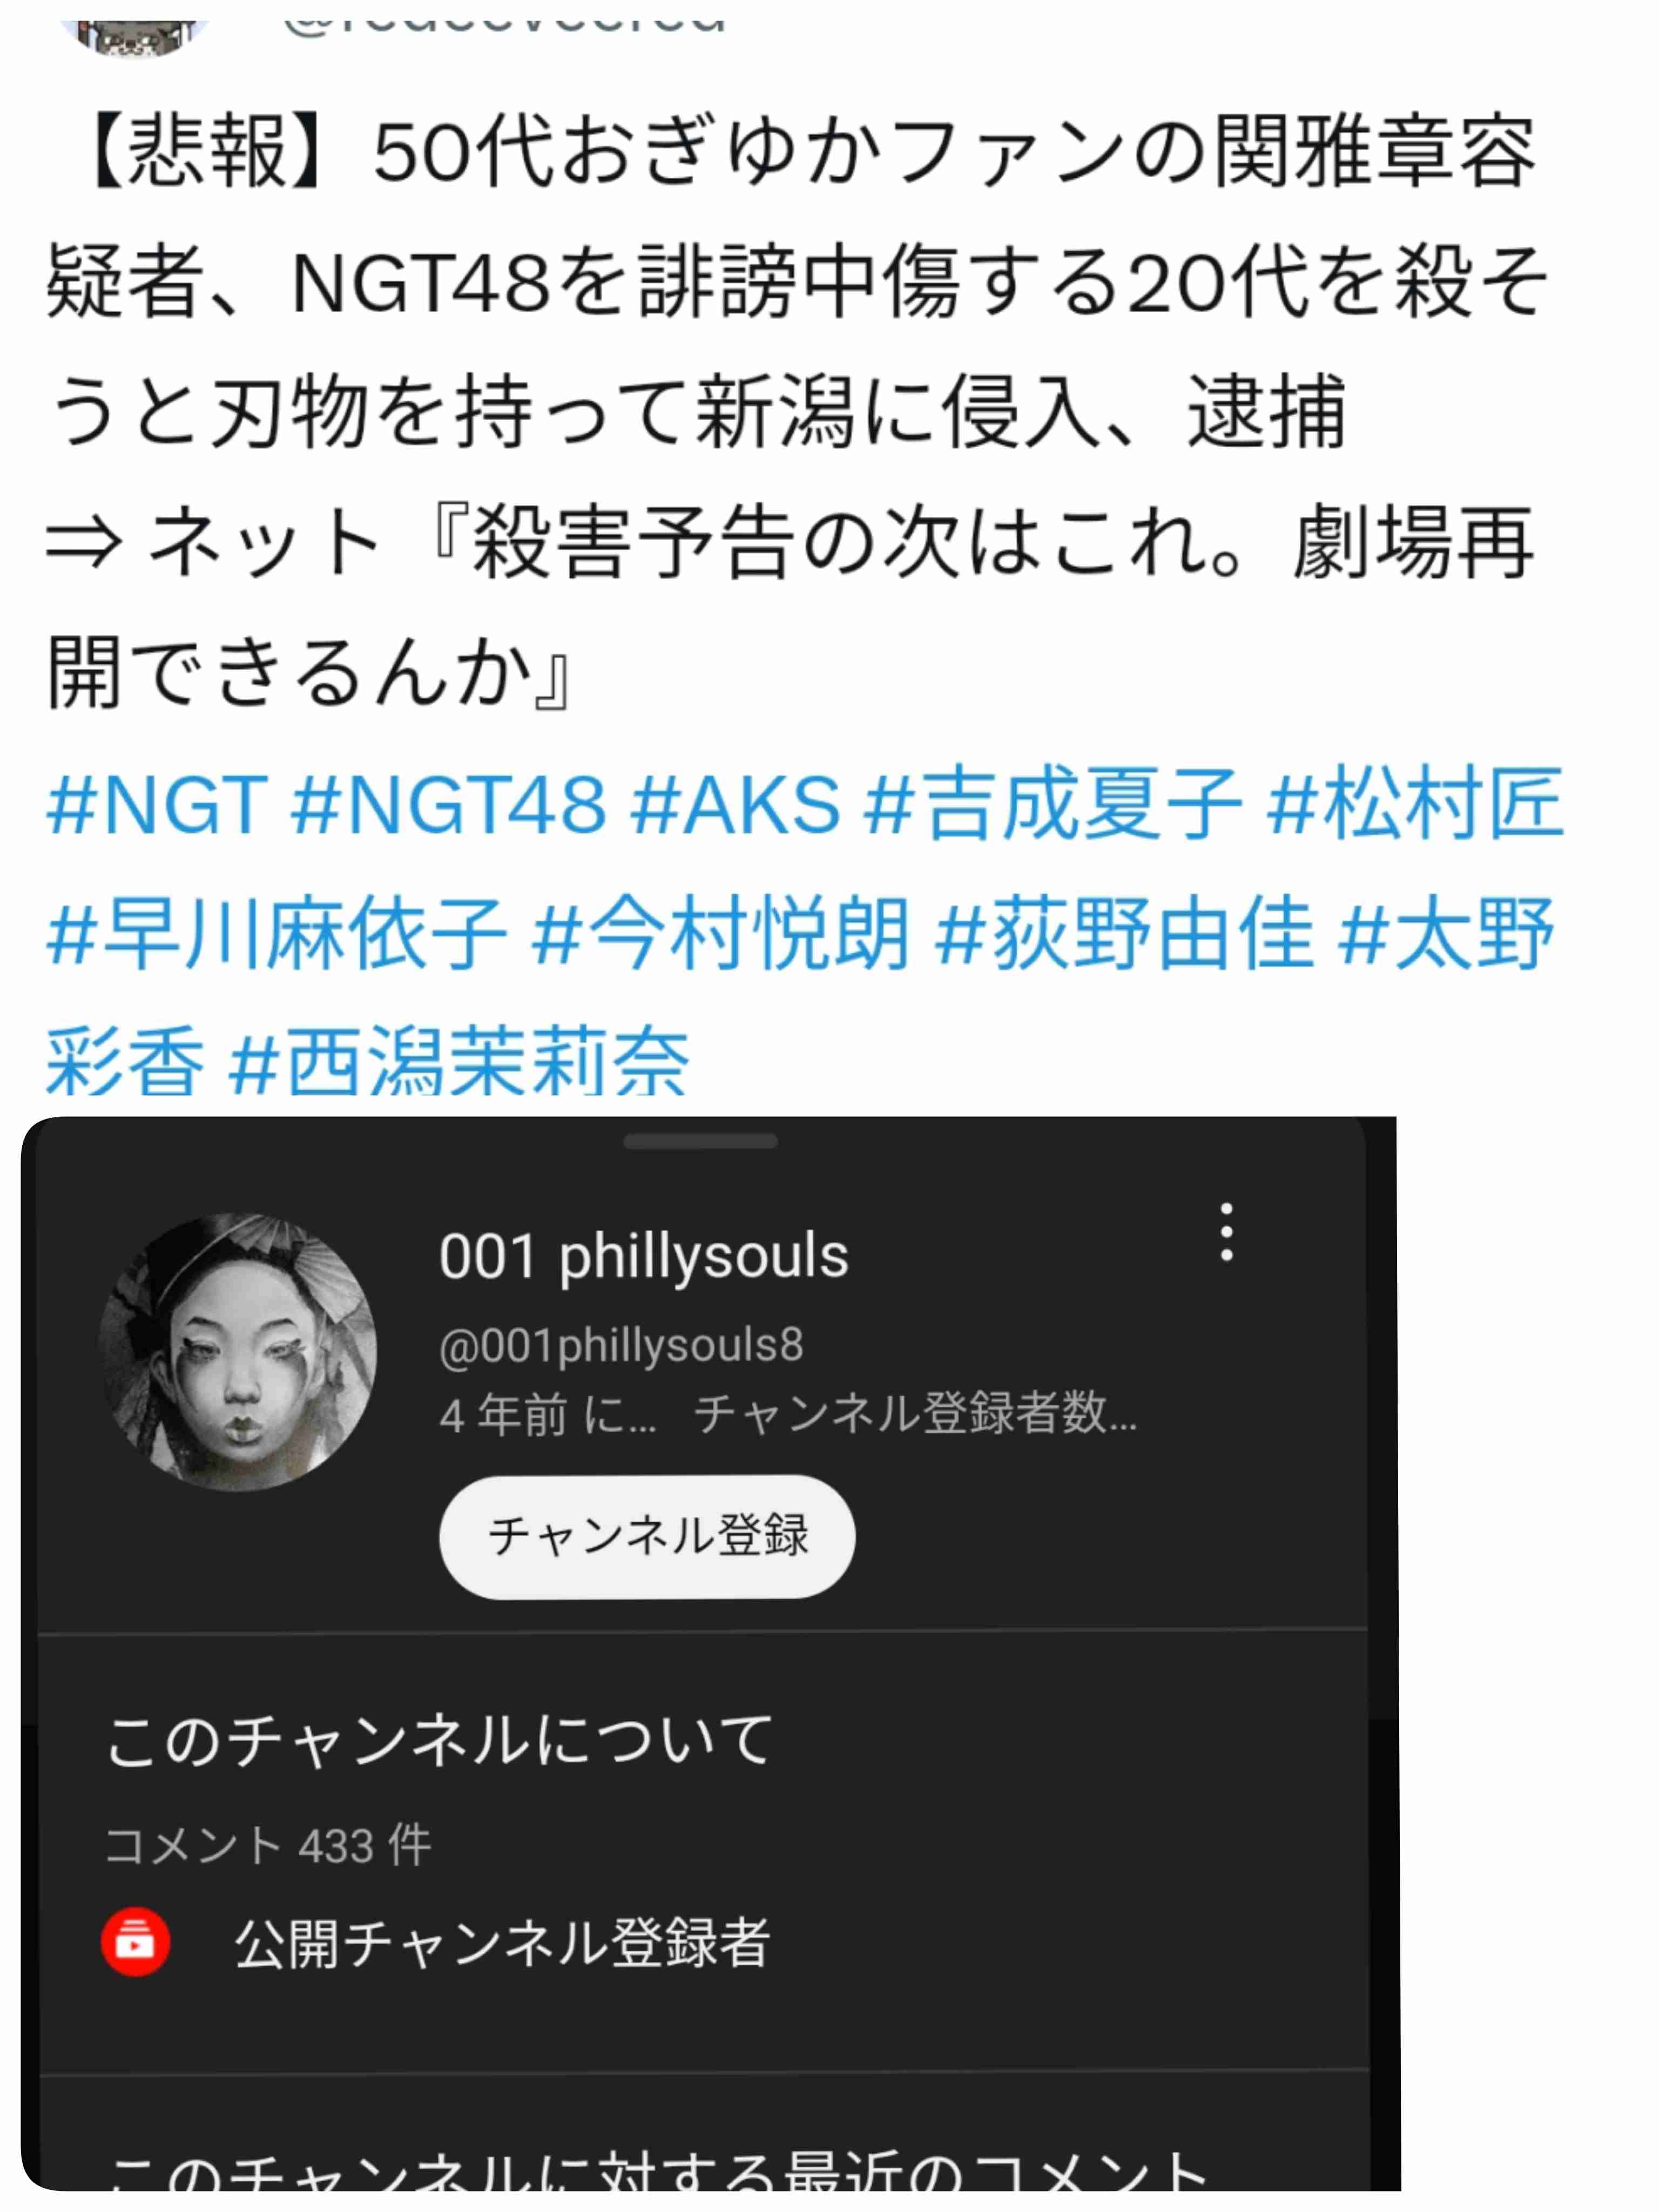The height and width of the screenshot is (2212, 1659).
Task: Tap the sheet drag handle bar
Action: [700, 1142]
